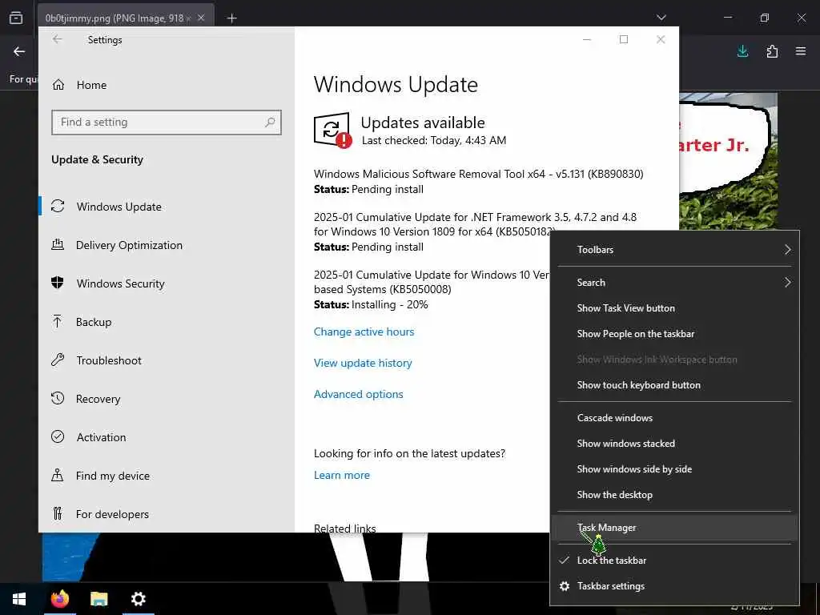
Task: Click the For developers tools icon
Action: pyautogui.click(x=58, y=513)
